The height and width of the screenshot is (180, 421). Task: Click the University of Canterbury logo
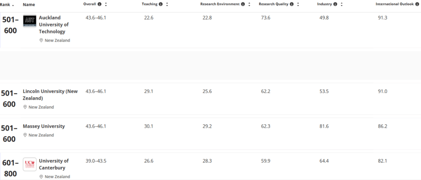point(30,164)
